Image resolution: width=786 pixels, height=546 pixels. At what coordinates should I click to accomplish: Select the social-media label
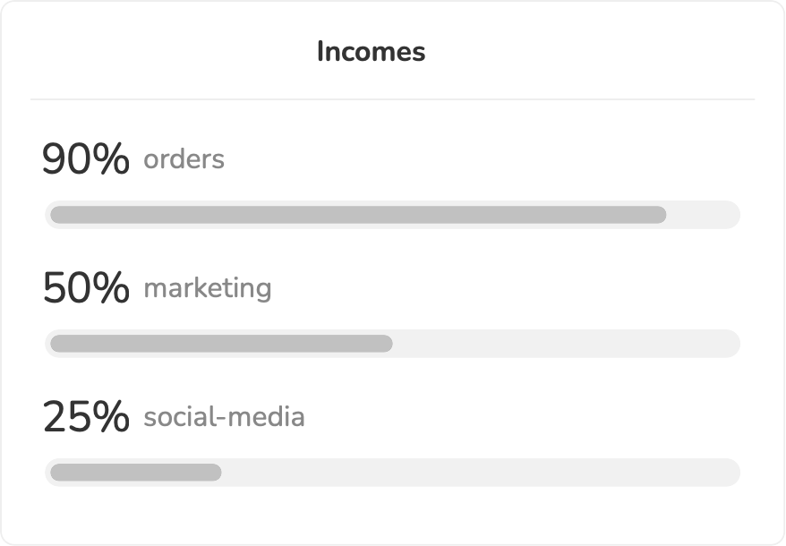[x=224, y=417]
